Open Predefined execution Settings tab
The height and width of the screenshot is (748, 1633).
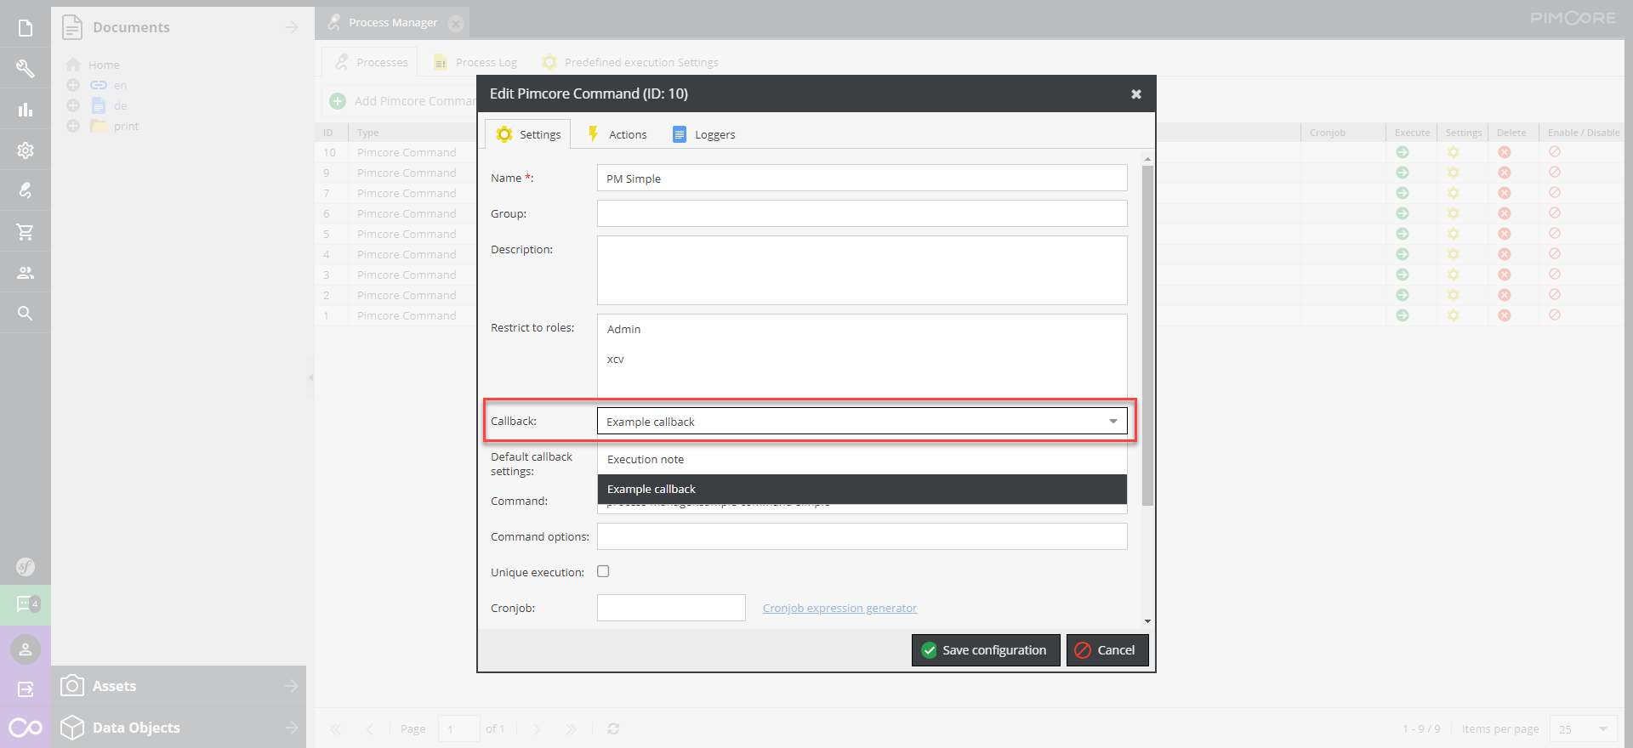630,62
